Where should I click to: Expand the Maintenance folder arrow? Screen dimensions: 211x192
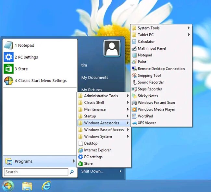point(128,109)
